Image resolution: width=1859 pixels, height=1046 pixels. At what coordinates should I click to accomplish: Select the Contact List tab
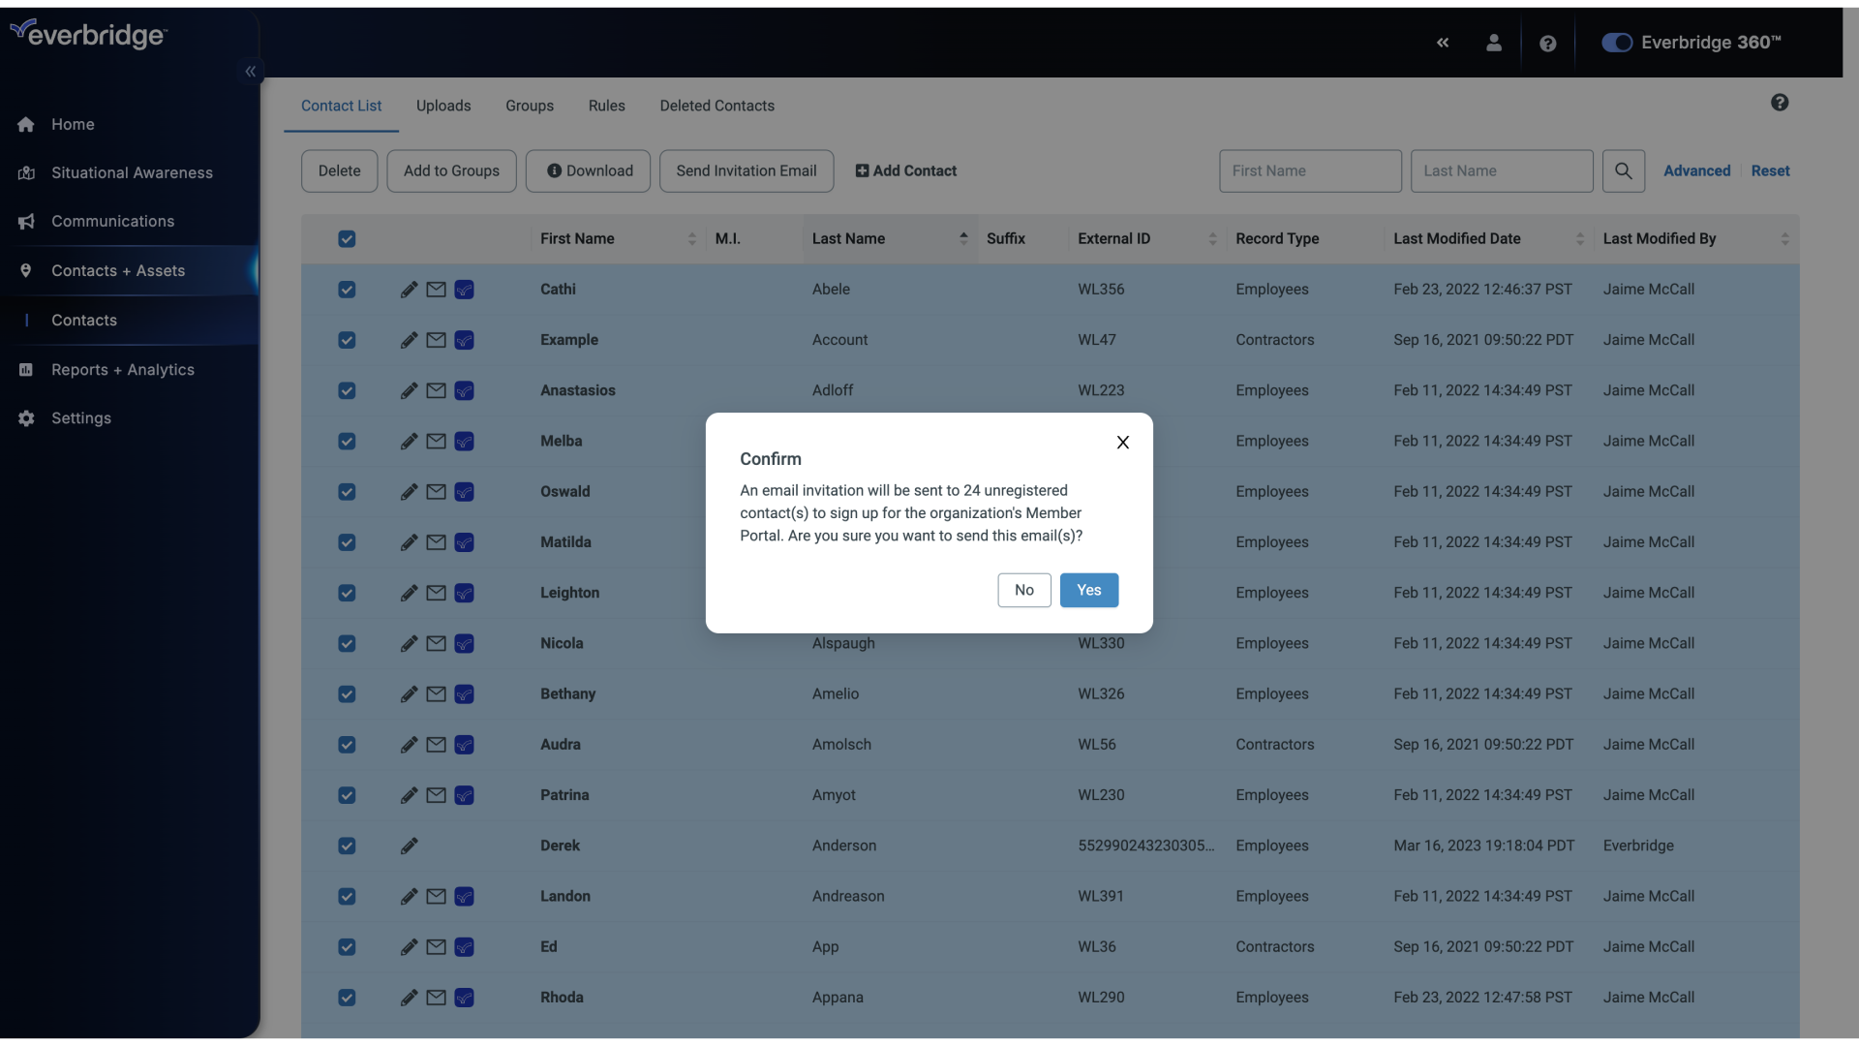341,106
